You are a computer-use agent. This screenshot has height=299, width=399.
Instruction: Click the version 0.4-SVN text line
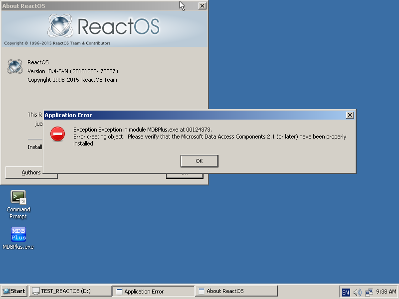pos(73,71)
